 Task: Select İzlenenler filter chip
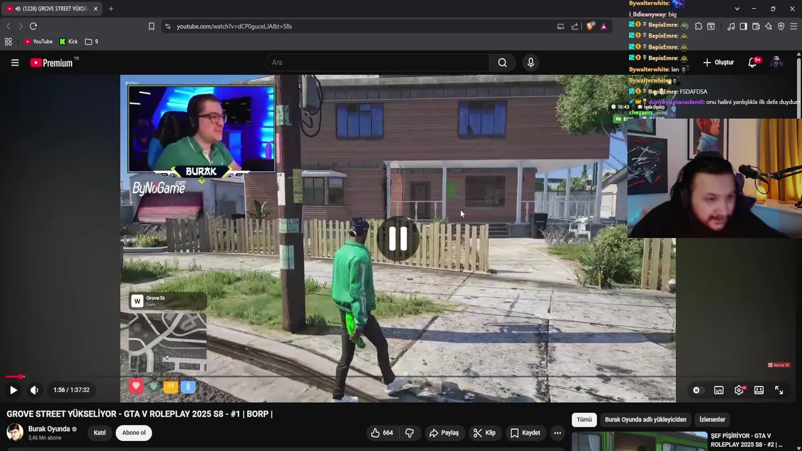pyautogui.click(x=712, y=420)
